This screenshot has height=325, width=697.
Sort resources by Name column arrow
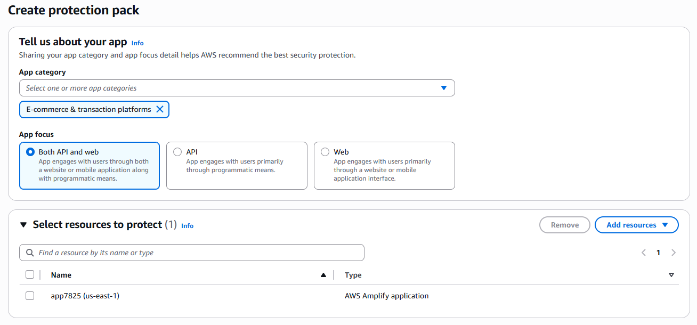pos(323,275)
